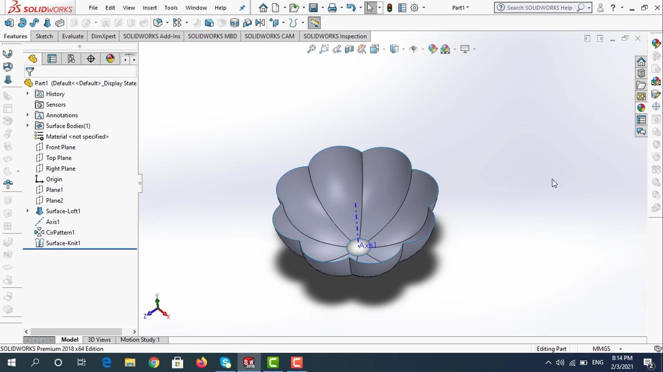This screenshot has height=372, width=663.
Task: Toggle the rebuild traffic light icon
Action: point(390,8)
